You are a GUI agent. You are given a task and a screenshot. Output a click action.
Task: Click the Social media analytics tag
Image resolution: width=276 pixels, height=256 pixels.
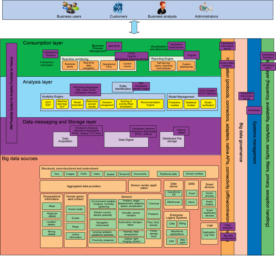(227, 64)
